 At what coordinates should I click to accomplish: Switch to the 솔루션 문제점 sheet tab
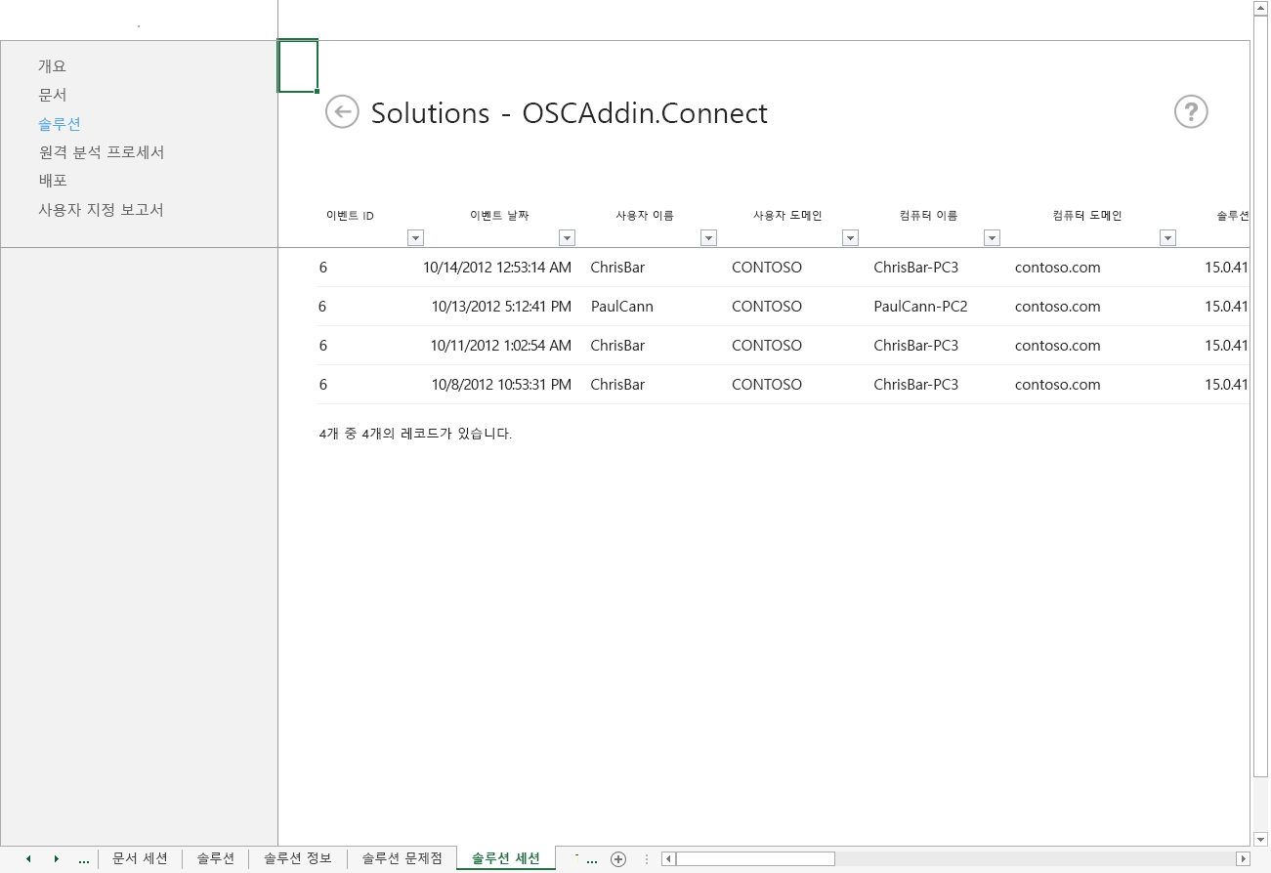click(x=402, y=858)
